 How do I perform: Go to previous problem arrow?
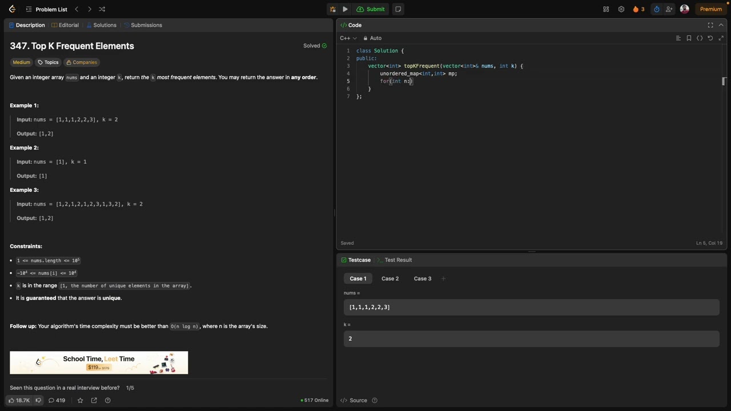click(77, 9)
